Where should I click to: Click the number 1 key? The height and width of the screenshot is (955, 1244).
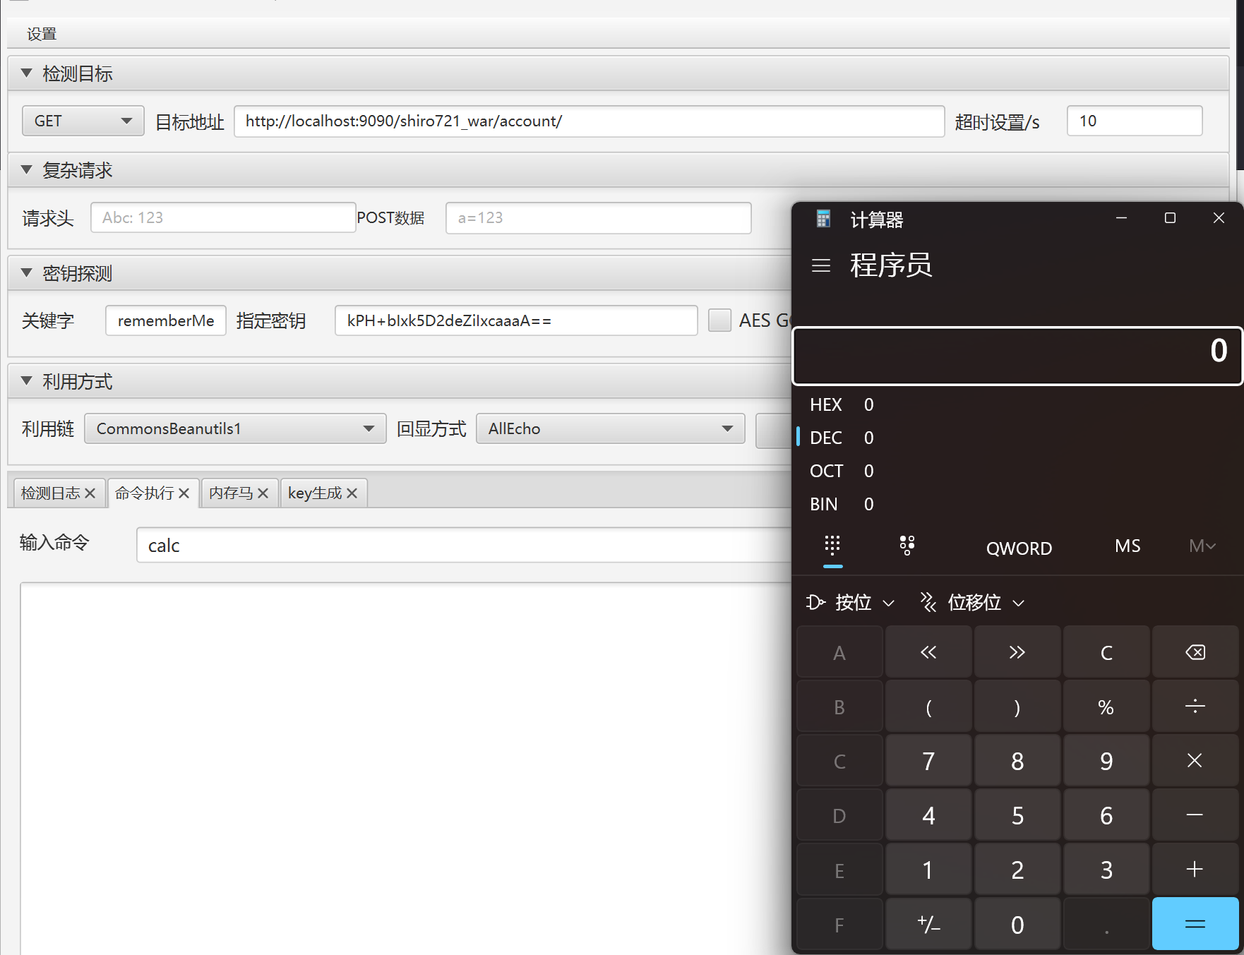click(928, 870)
